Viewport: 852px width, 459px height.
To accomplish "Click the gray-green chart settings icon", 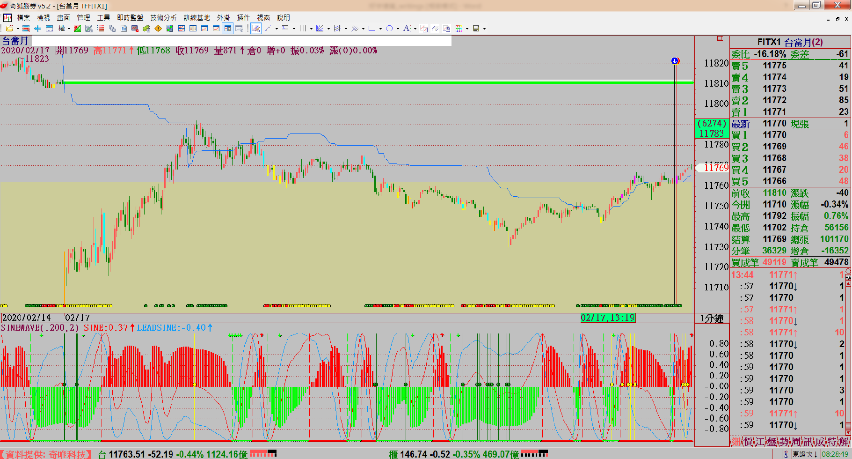I will click(88, 29).
